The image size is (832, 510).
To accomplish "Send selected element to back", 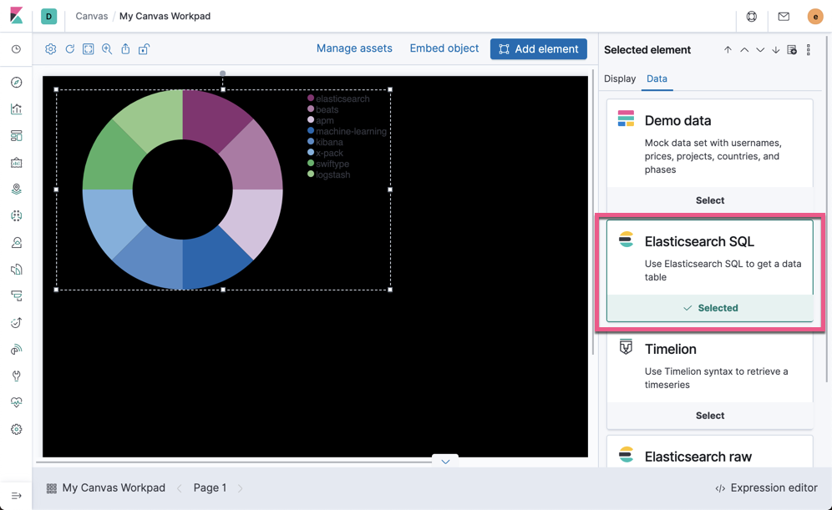I will click(776, 50).
